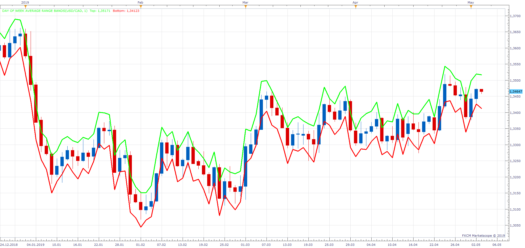Click the 06.05 date axis label
This screenshot has height=248, width=525.
pos(497,245)
